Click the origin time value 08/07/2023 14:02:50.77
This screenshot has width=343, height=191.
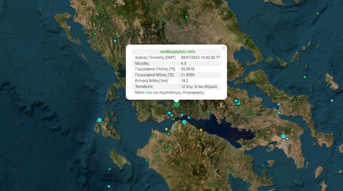tap(200, 58)
